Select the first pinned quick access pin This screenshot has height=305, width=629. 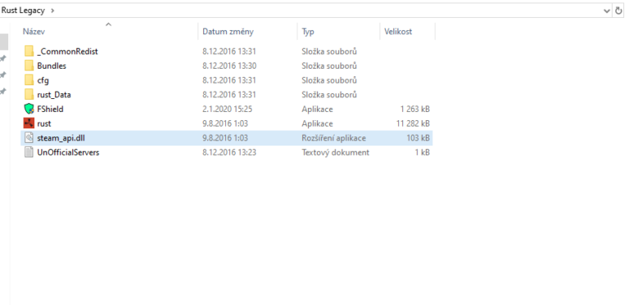point(3,59)
